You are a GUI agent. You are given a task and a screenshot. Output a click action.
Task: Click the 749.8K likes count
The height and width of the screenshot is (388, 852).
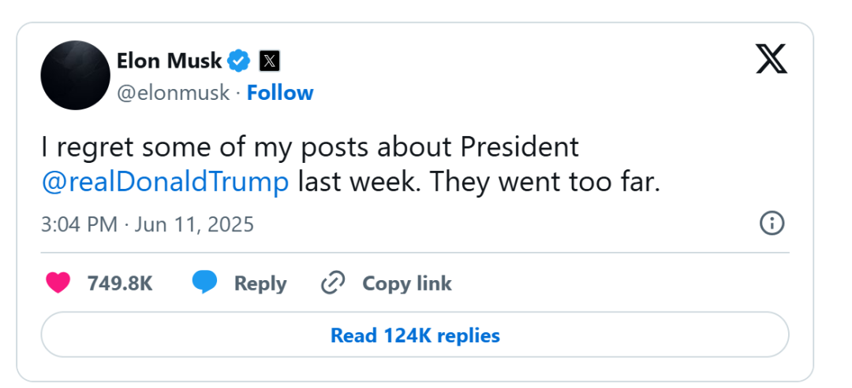tap(120, 283)
